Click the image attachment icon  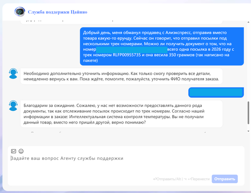[x=14, y=151]
